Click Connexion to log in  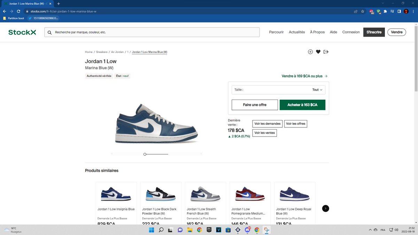pyautogui.click(x=351, y=32)
